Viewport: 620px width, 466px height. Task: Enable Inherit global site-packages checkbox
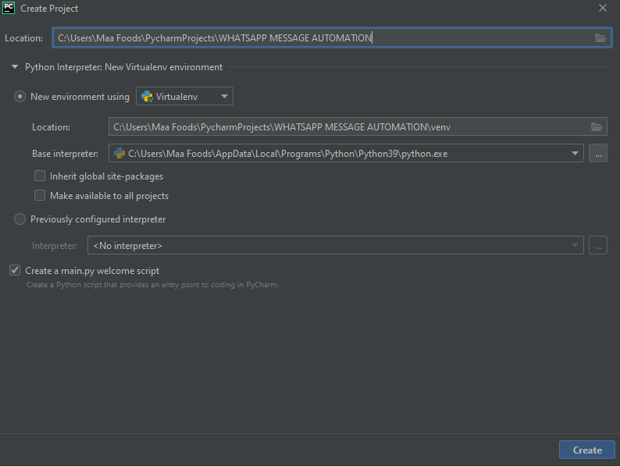click(40, 176)
